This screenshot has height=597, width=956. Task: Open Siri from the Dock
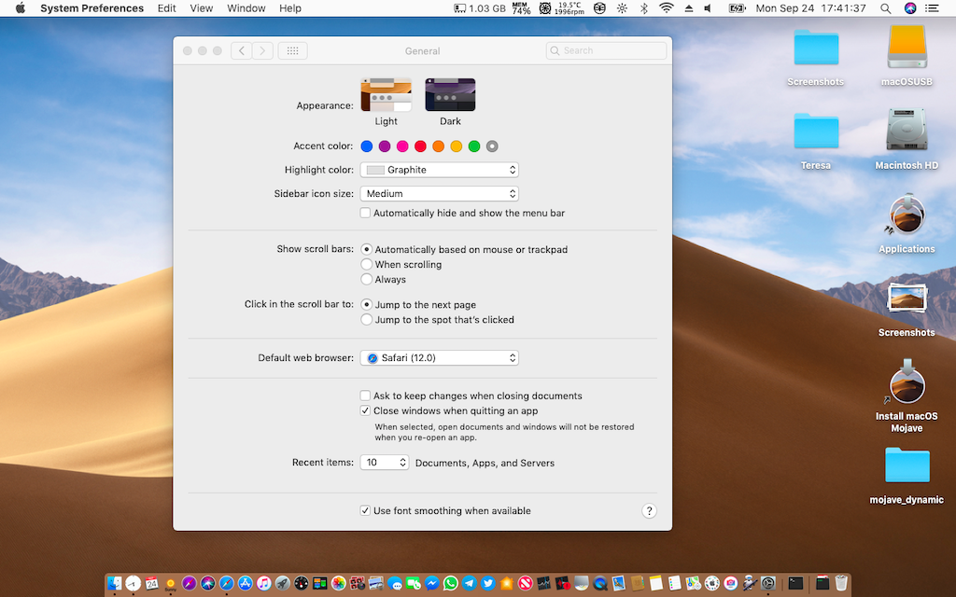pyautogui.click(x=208, y=583)
